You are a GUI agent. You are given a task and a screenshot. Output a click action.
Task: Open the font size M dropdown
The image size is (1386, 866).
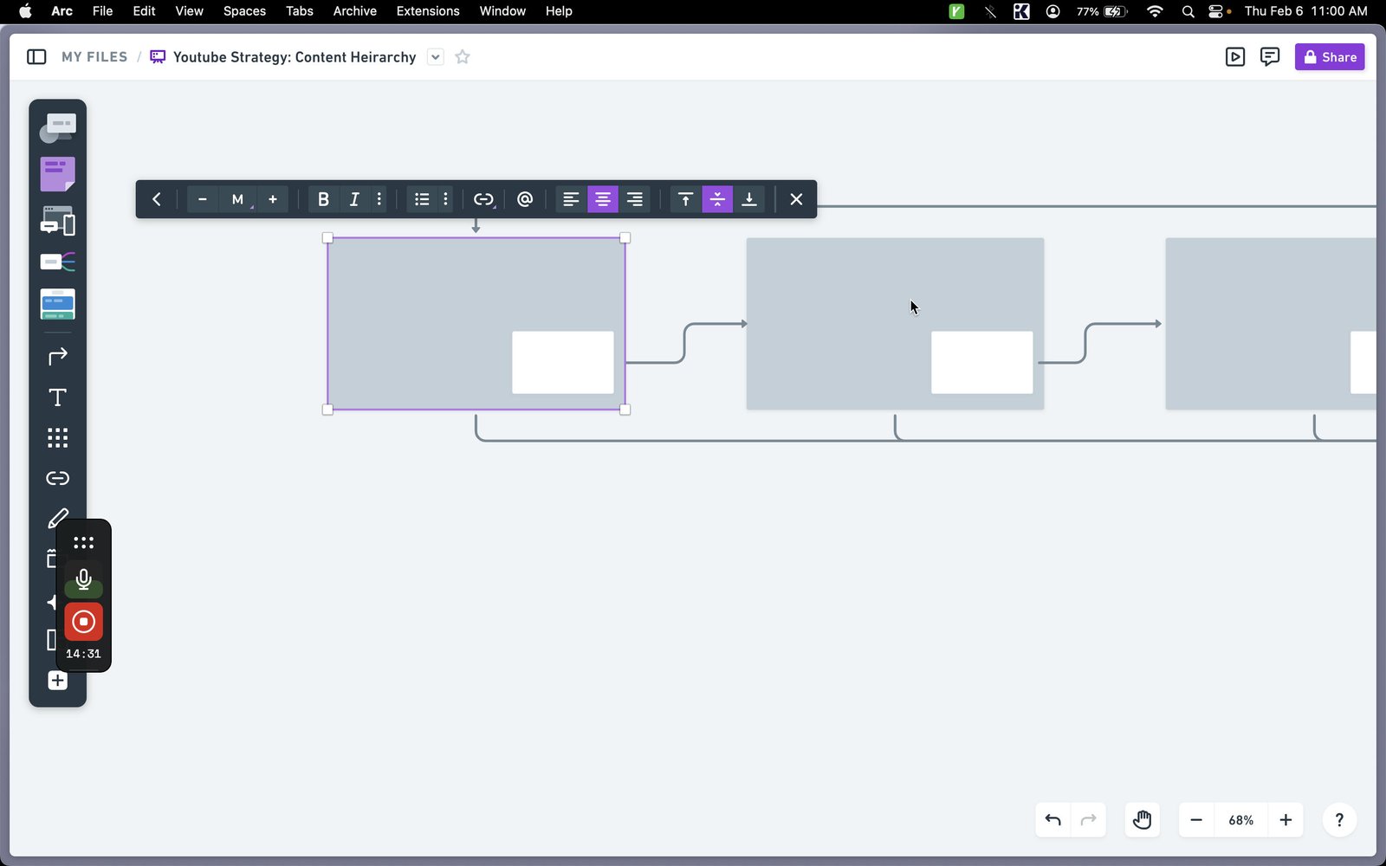point(238,199)
